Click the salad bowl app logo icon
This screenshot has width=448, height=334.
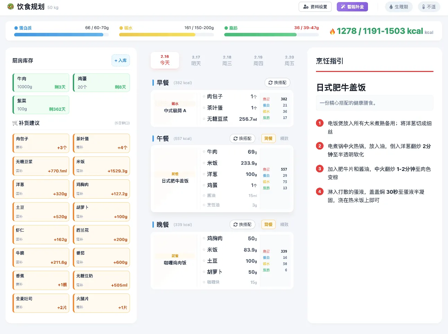click(11, 7)
